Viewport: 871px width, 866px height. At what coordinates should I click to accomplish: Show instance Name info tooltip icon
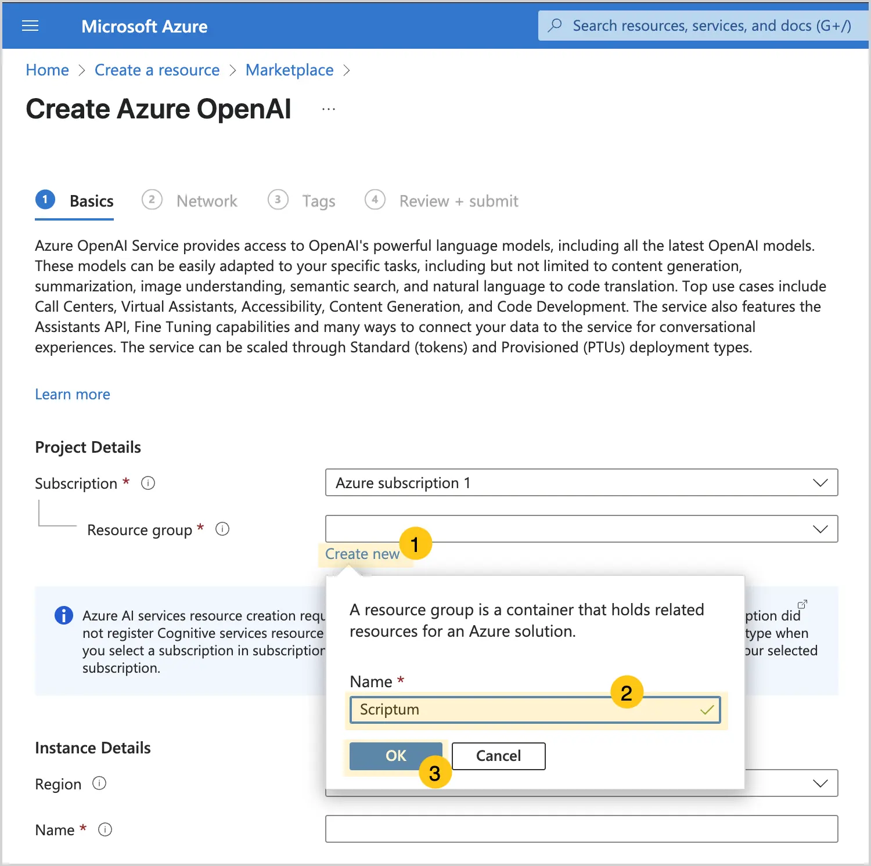coord(105,829)
